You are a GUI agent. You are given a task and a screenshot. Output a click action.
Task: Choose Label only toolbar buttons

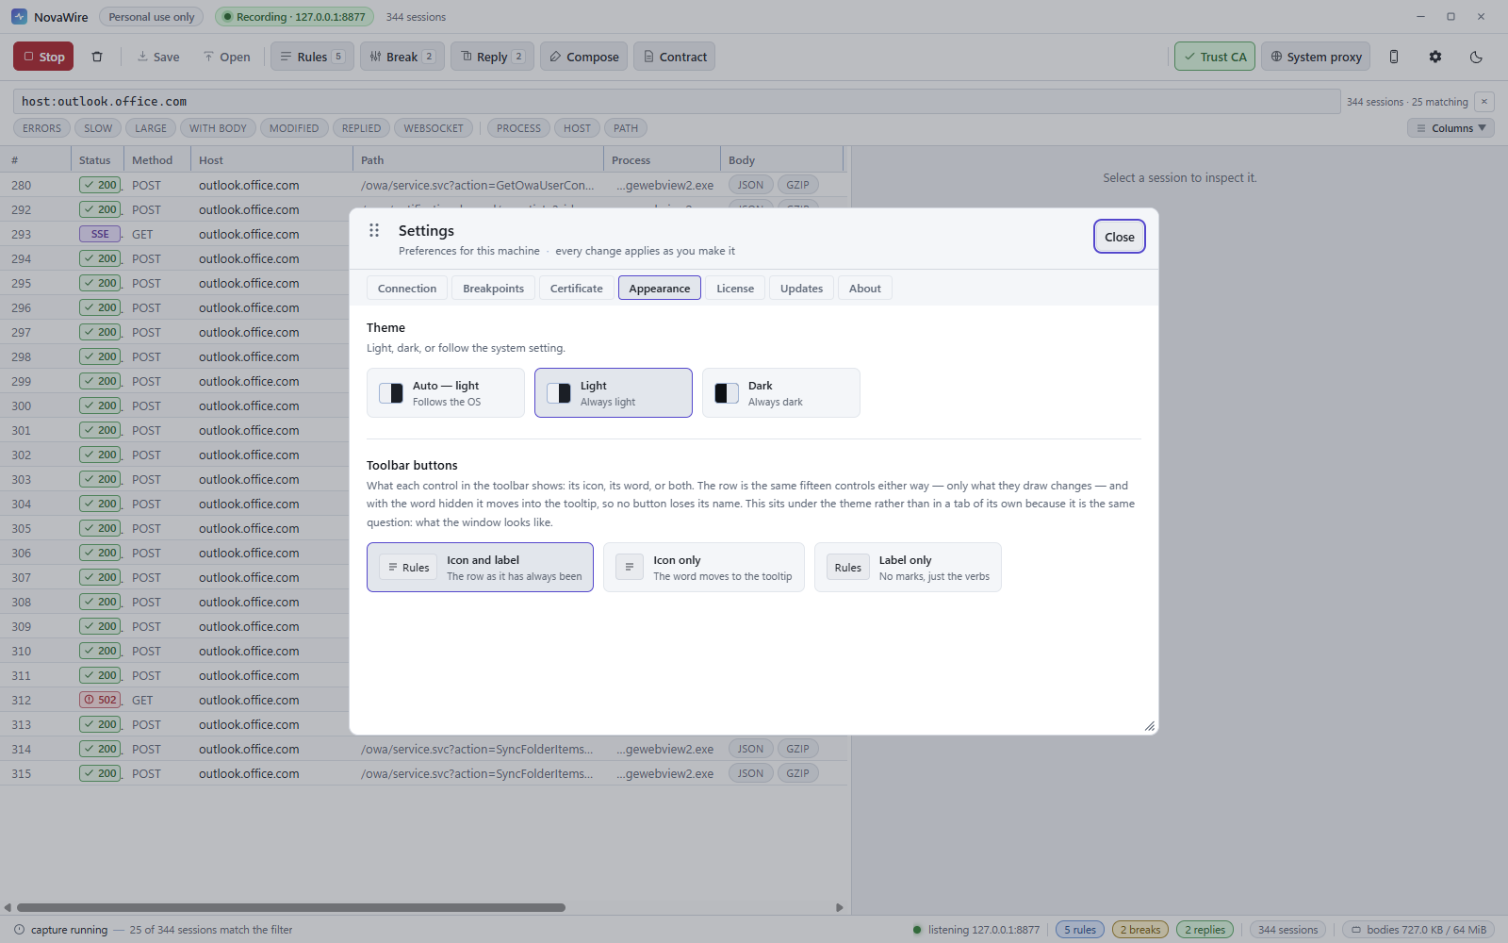908,568
